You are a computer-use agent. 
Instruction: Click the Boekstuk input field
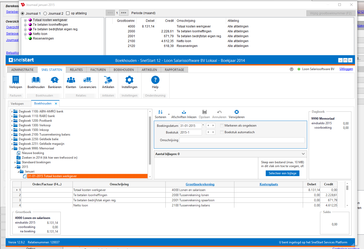point(190,132)
